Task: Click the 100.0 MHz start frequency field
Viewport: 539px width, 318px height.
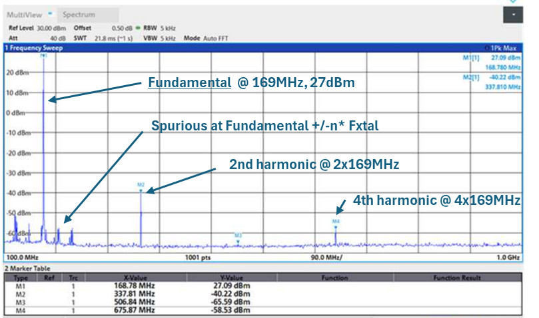Action: (21, 257)
